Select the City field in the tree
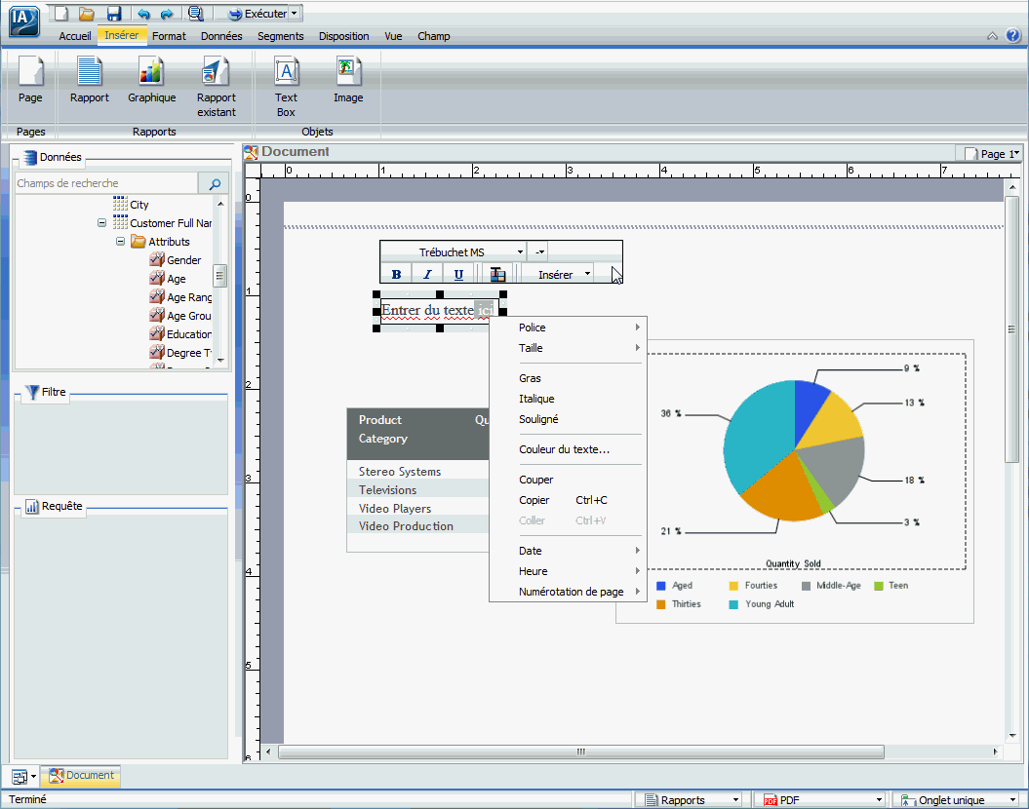The image size is (1029, 809). pos(131,205)
